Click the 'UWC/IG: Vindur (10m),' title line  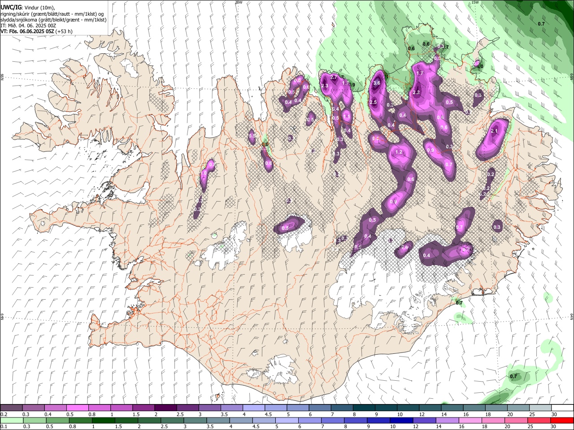coord(28,8)
